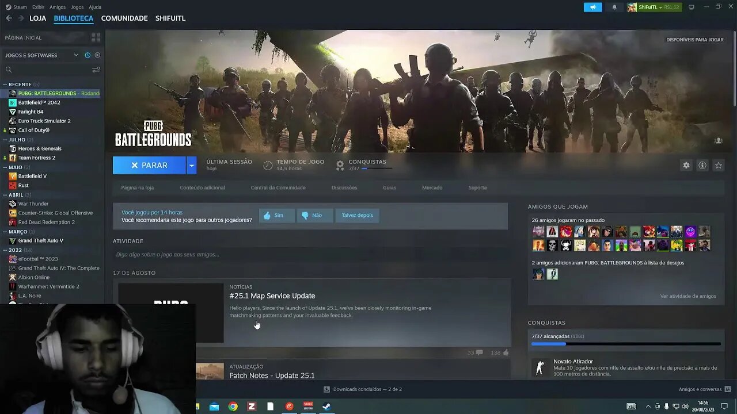Open the announcements megaphone button

pyautogui.click(x=592, y=7)
